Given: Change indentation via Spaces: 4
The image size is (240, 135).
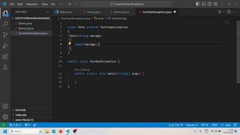Looking at the screenshot, I should (192, 125).
